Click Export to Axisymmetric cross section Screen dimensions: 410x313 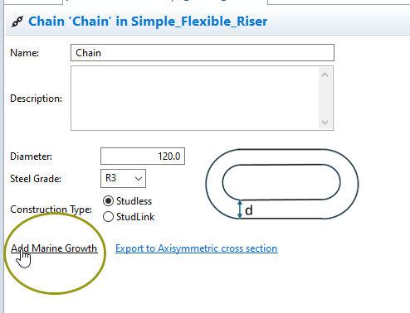coord(197,248)
